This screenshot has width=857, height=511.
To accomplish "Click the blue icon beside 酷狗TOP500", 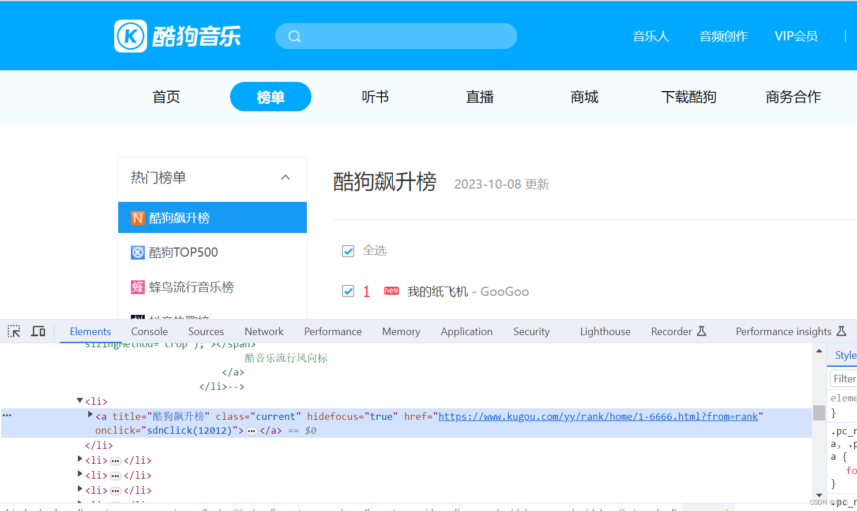I will point(138,253).
